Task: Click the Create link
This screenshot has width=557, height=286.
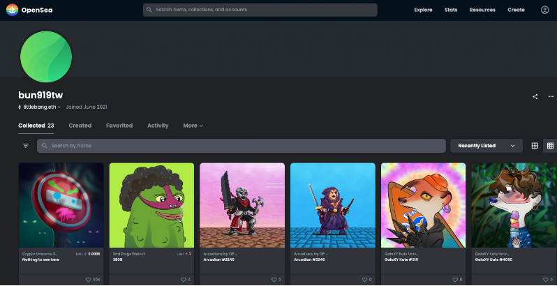Action: pyautogui.click(x=516, y=10)
